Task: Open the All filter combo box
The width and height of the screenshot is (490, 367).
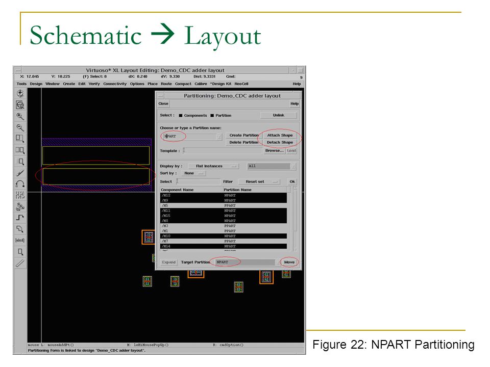Action: 271,166
